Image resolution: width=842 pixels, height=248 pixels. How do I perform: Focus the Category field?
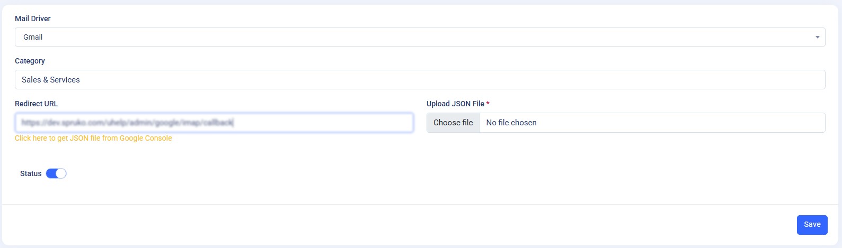420,80
